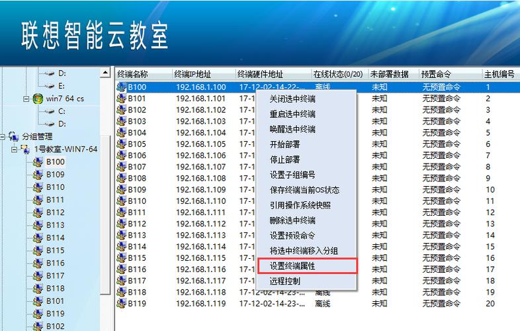Choose 唤醒选中终端 from context menu
The width and height of the screenshot is (520, 331).
pyautogui.click(x=307, y=130)
